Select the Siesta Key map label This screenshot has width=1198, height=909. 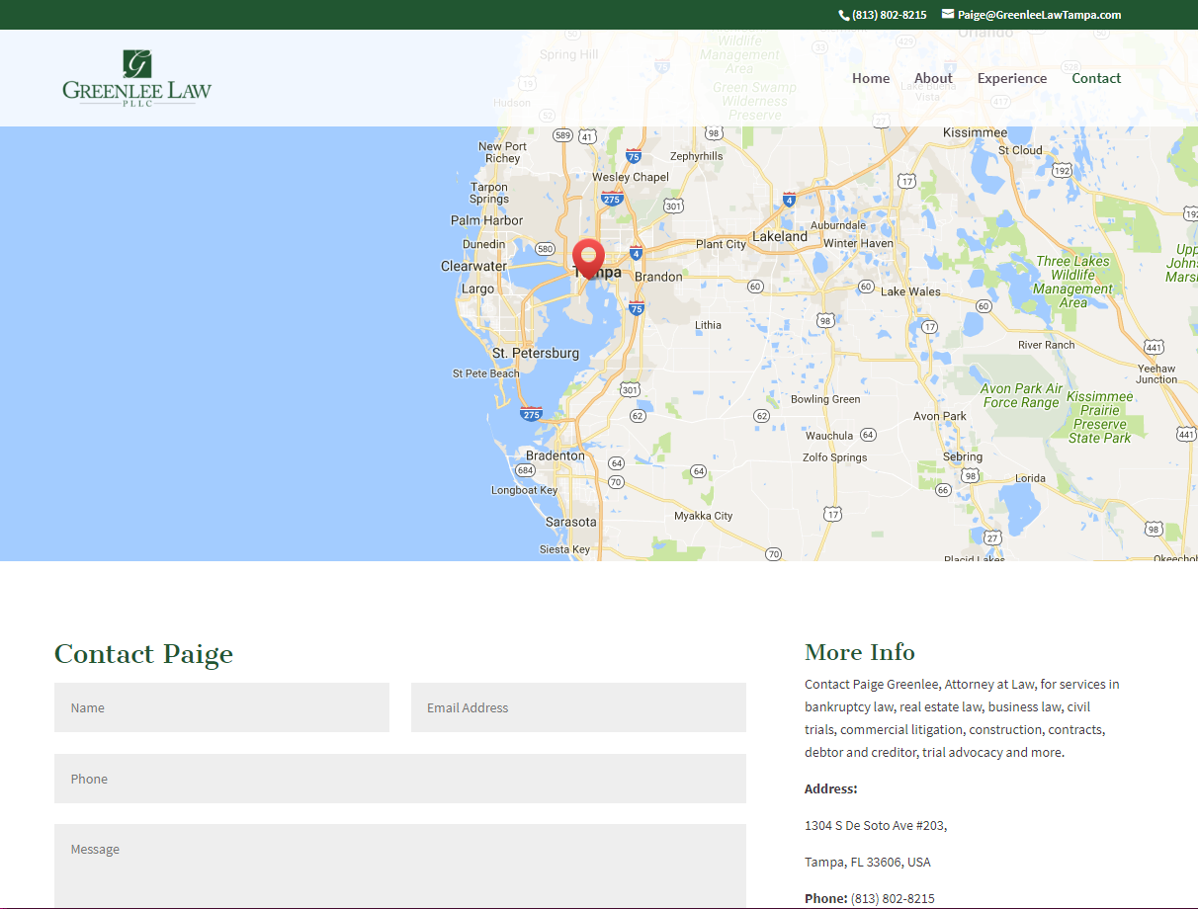click(564, 549)
